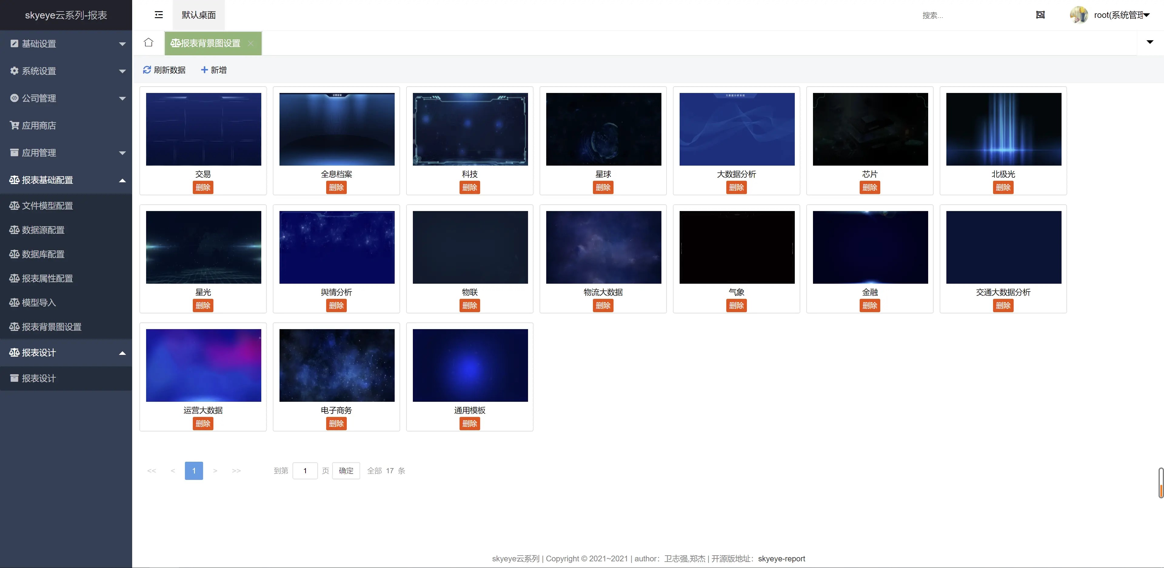The image size is (1164, 568).
Task: Switch to the 默认桌面 tab
Action: [198, 15]
